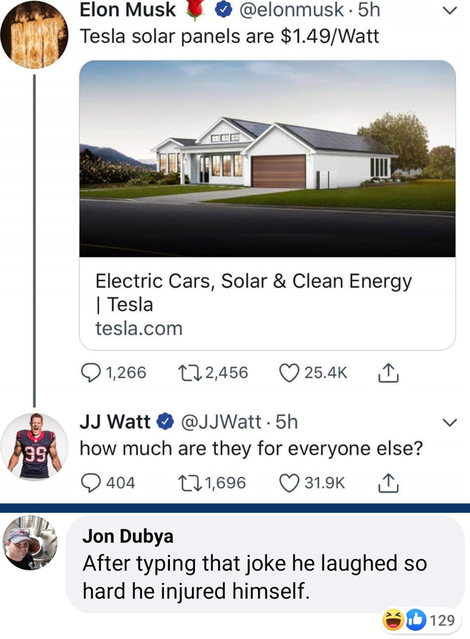Click the @elonmusk handle
The width and height of the screenshot is (470, 639).
(291, 10)
